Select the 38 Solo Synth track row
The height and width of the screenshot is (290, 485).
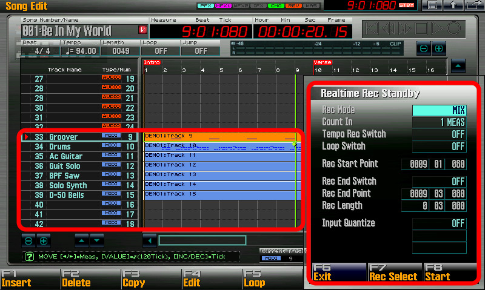pyautogui.click(x=79, y=185)
